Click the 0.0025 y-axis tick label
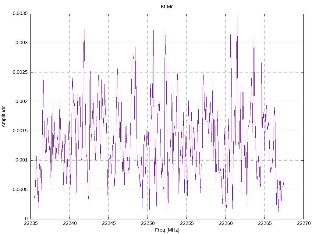The width and height of the screenshot is (312, 234). (x=20, y=72)
